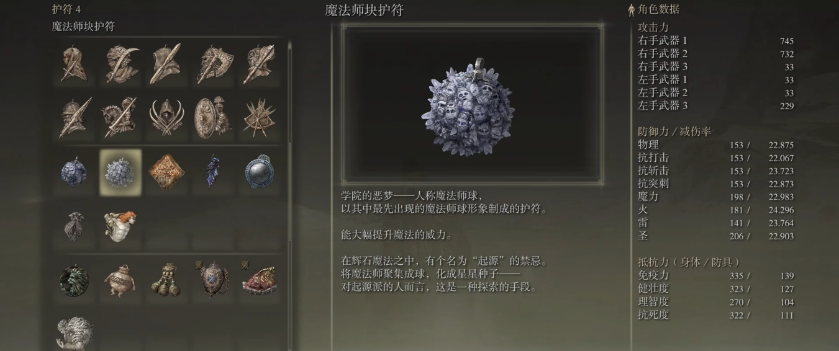Pick the round silver mirror shield talisman
Screen dimensions: 839x351
point(260,172)
